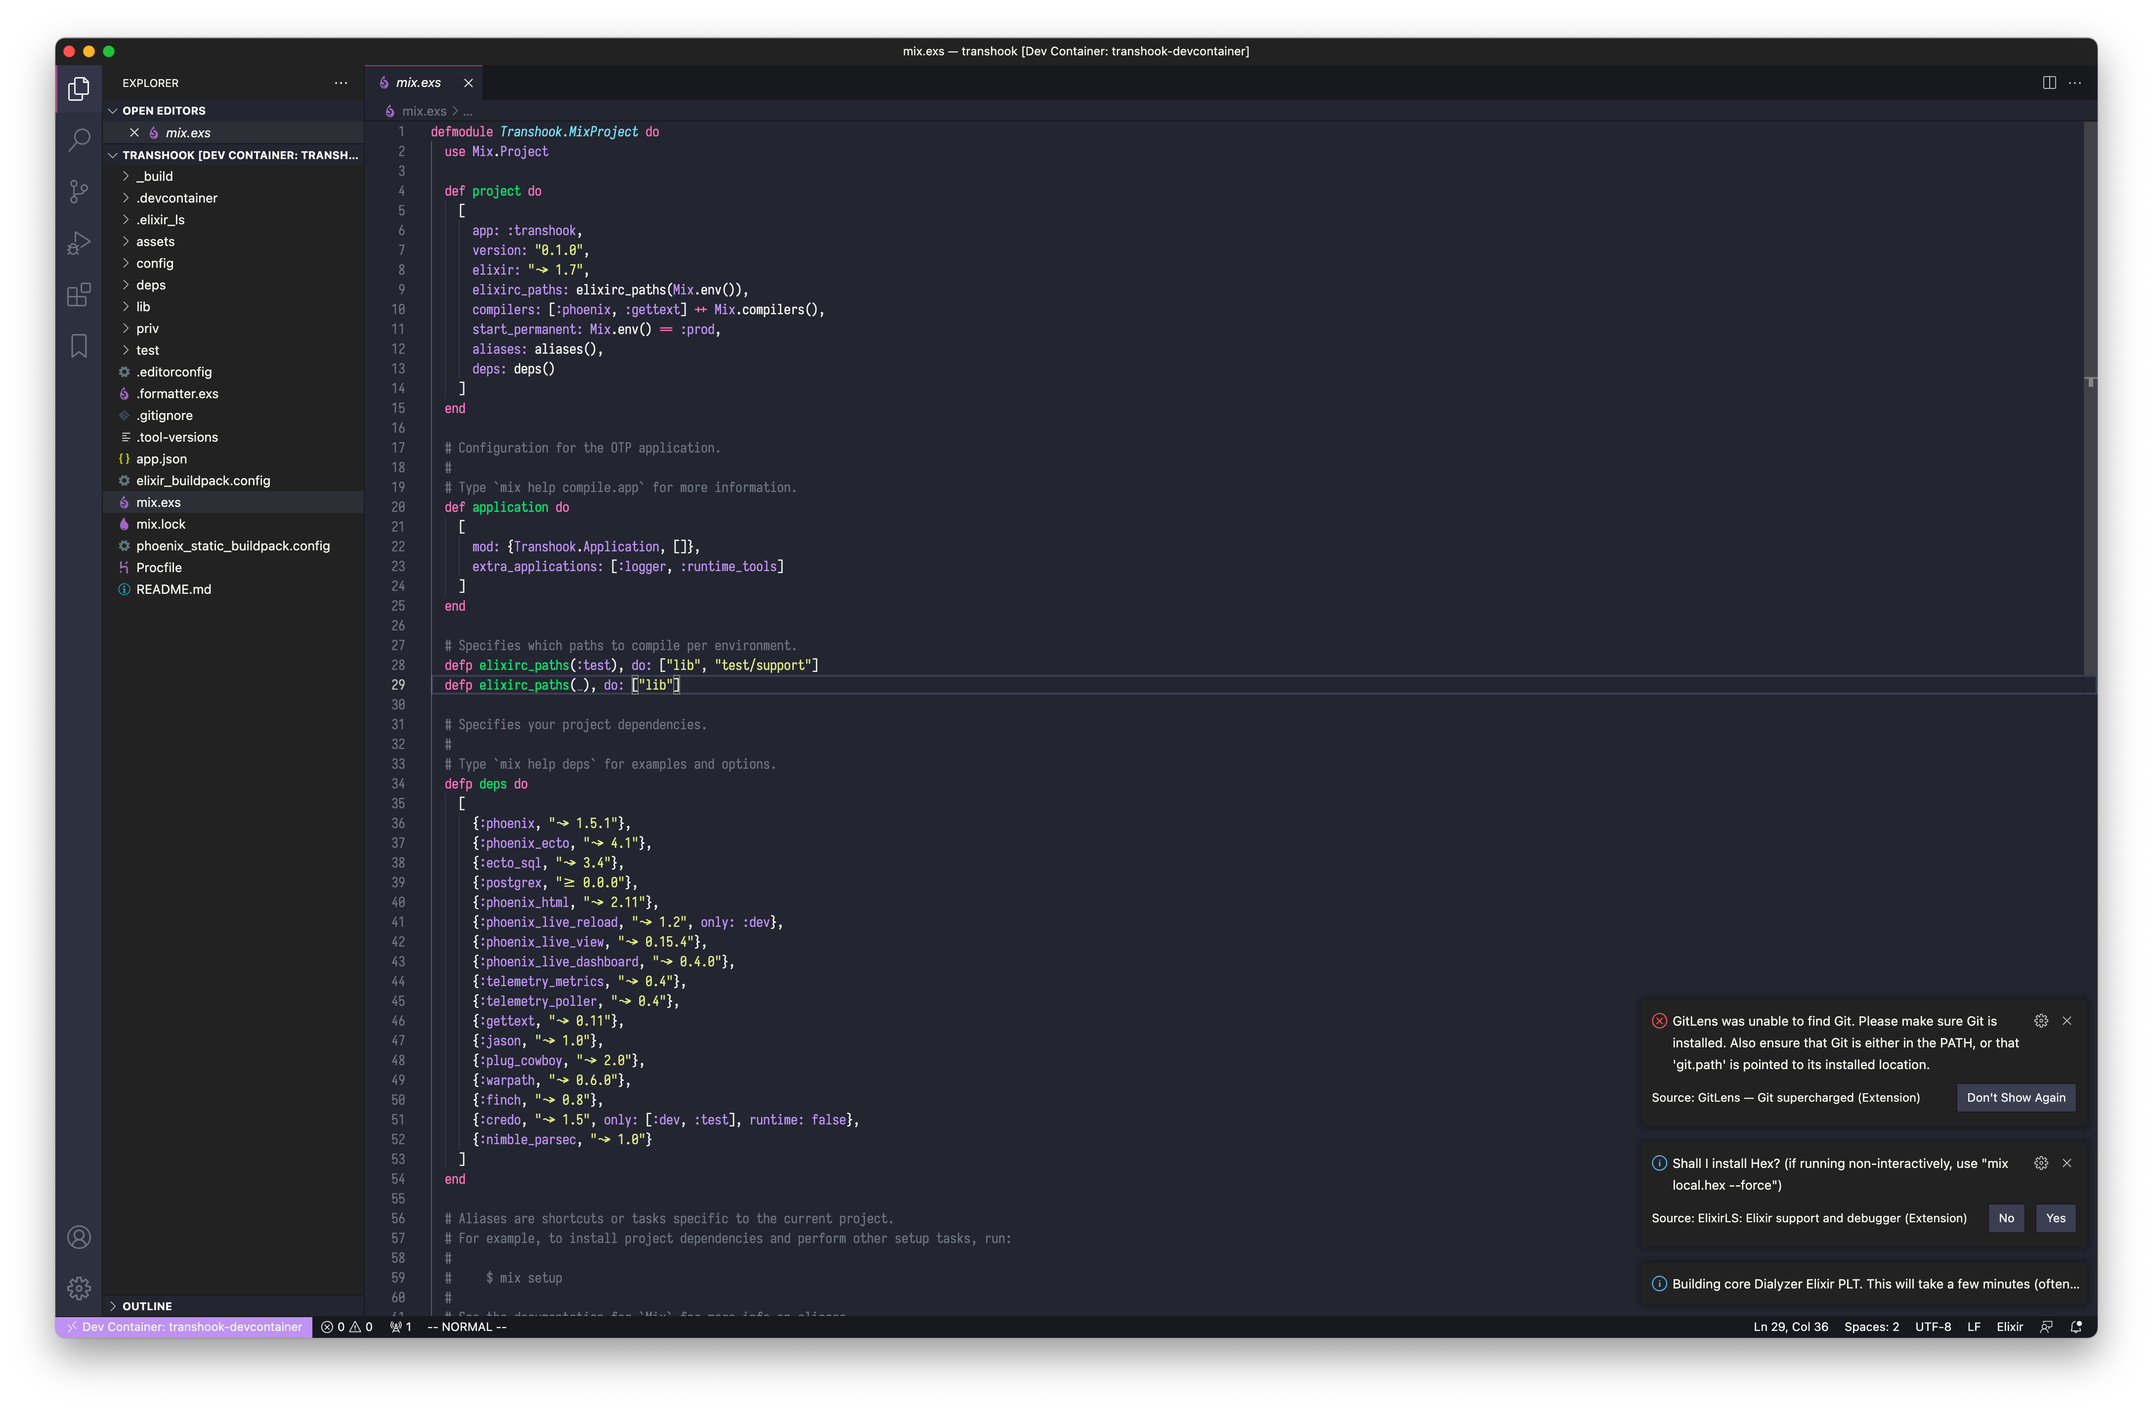Open the feedback icon in status bar
Viewport: 2153px width, 1411px height.
click(2046, 1327)
